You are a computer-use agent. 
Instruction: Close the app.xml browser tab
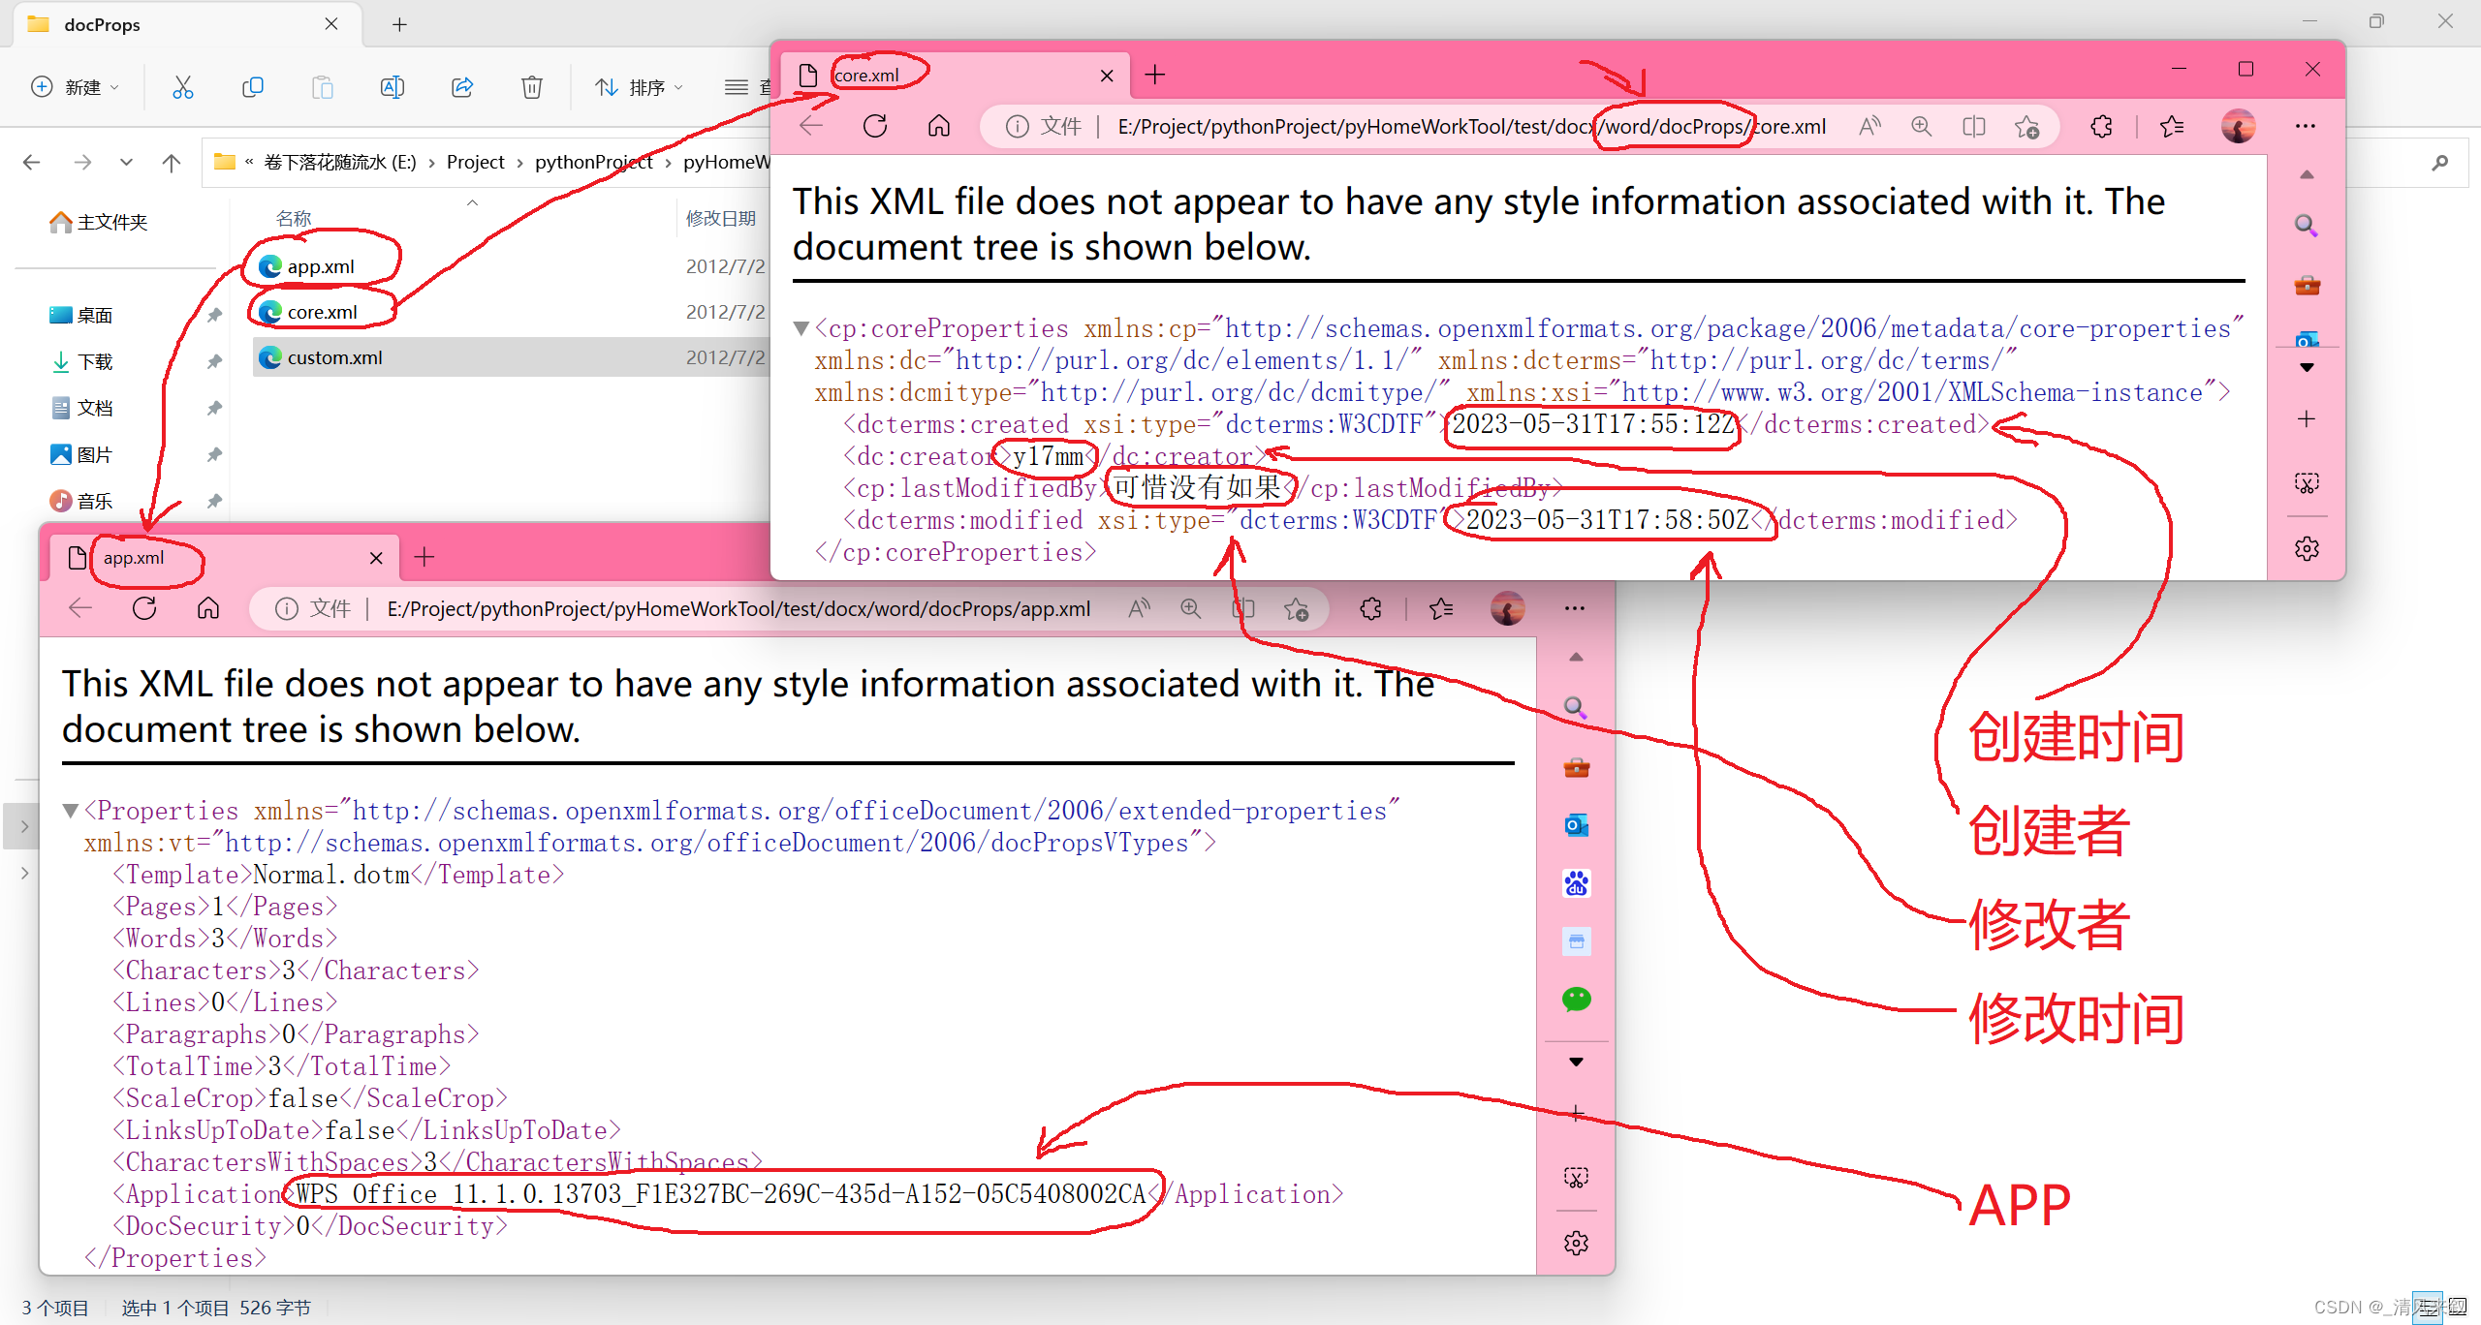[376, 558]
